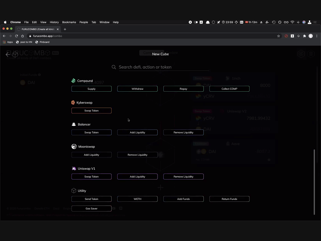Click the Mooniswap logo icon

tap(74, 146)
